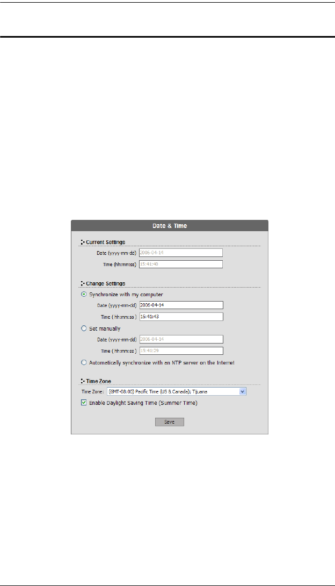335x586 pixels.
Task: Click the Date & Time panel title
Action: click(170, 225)
